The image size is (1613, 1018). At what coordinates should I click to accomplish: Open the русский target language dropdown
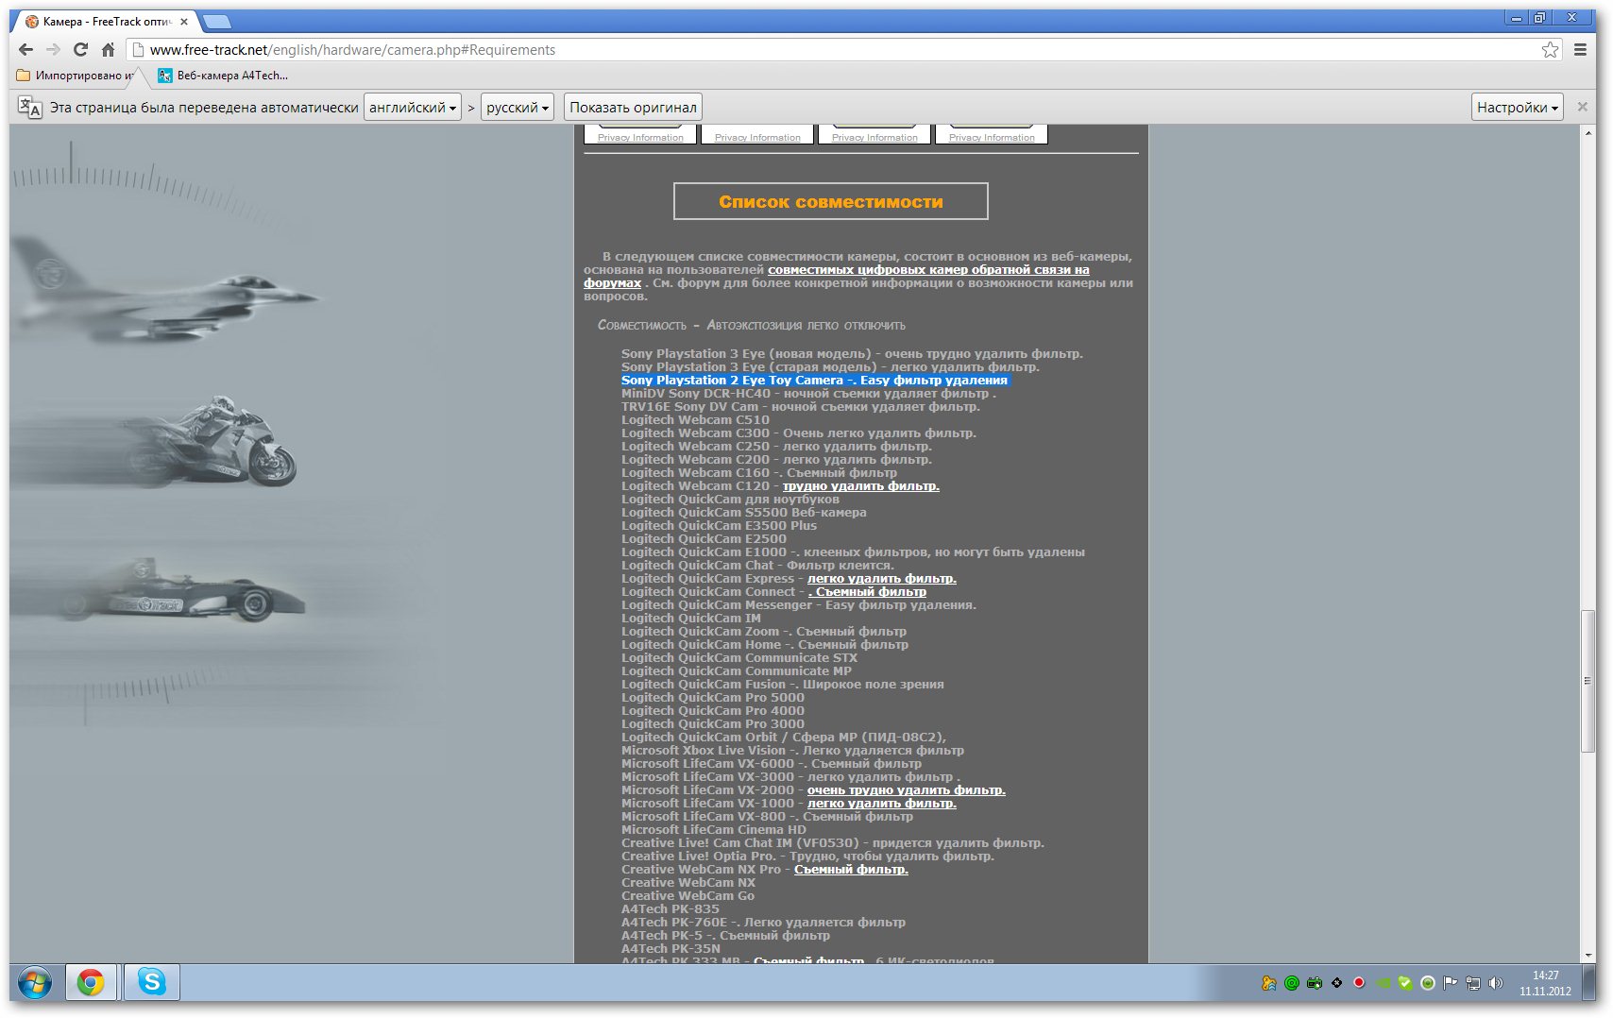[x=518, y=108]
